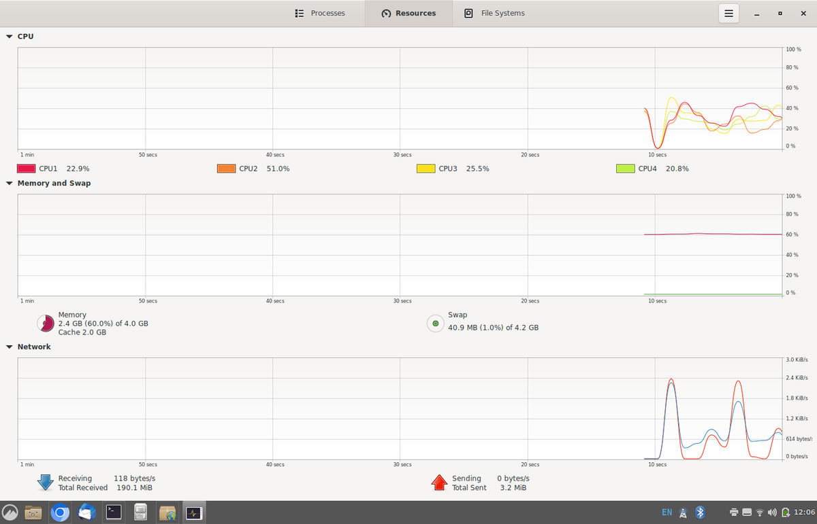Open the File Systems tab

click(x=494, y=13)
